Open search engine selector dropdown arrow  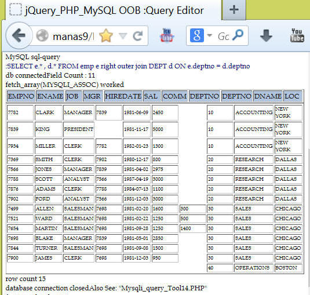pos(209,35)
